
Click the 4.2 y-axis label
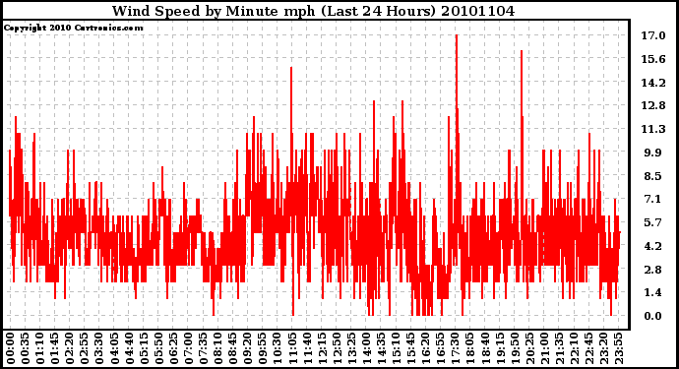(653, 246)
